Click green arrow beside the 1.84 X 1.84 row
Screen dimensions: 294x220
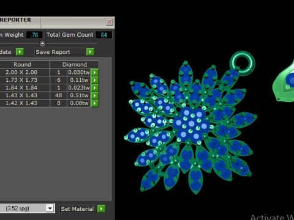coord(95,88)
